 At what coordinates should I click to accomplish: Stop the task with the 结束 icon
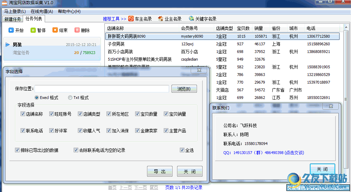coord(55,30)
